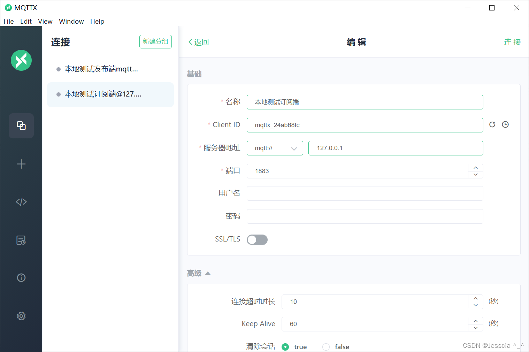Viewport: 529px width, 352px height.
Task: Open the Connections page icon
Action: tap(21, 126)
